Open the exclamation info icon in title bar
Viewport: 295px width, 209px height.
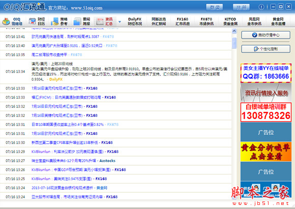[x=261, y=7]
